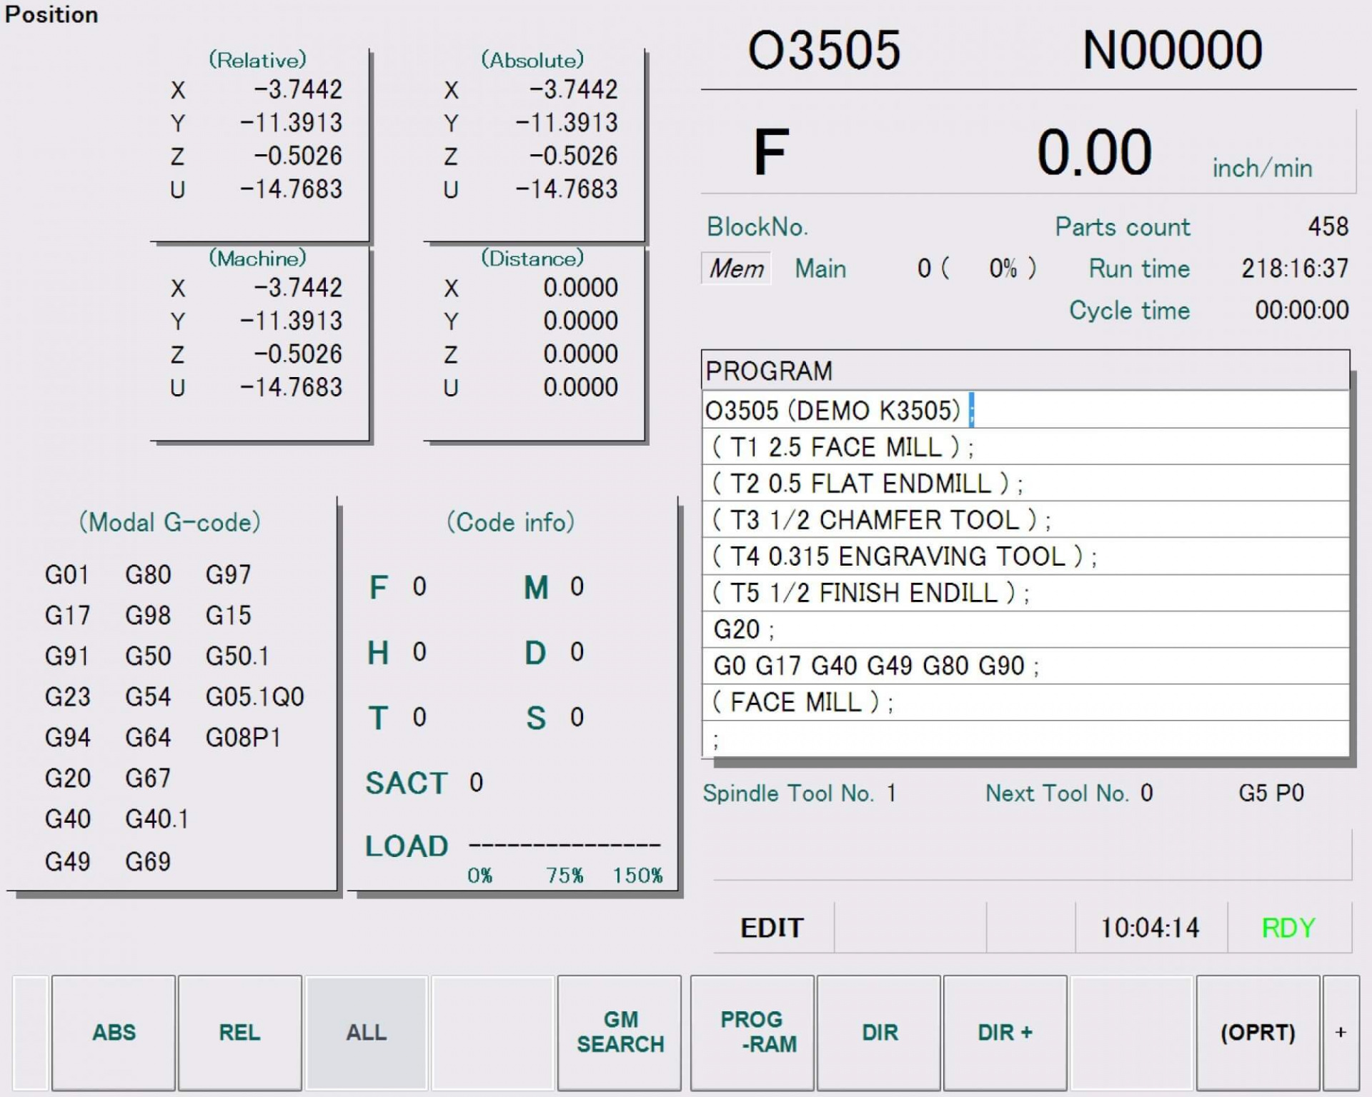Select the T1 2.5 FACE MILL line
This screenshot has height=1097, width=1372.
[x=843, y=447]
